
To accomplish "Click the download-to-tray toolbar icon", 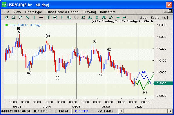I will pyautogui.click(x=90, y=17).
